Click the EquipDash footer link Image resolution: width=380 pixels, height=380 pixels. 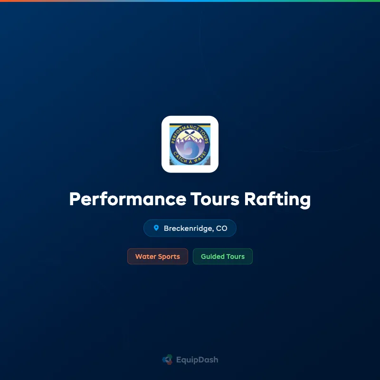click(190, 360)
